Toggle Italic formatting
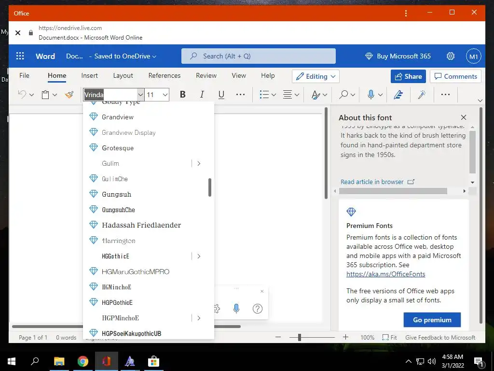 202,94
